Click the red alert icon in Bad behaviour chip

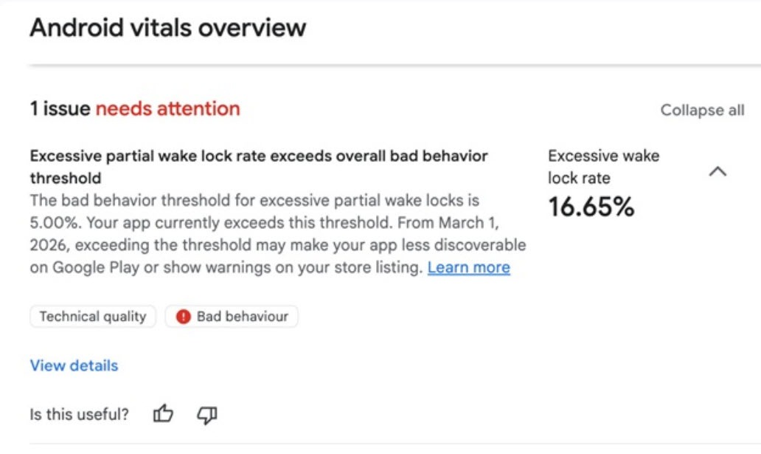(x=184, y=317)
